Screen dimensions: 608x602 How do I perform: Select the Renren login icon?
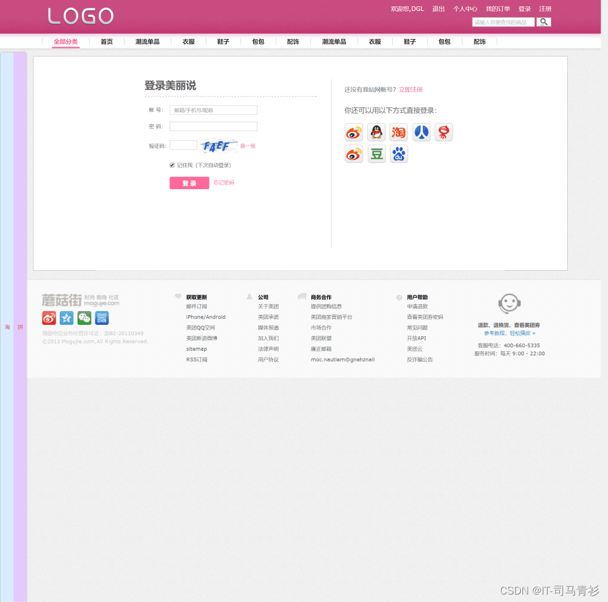(421, 132)
